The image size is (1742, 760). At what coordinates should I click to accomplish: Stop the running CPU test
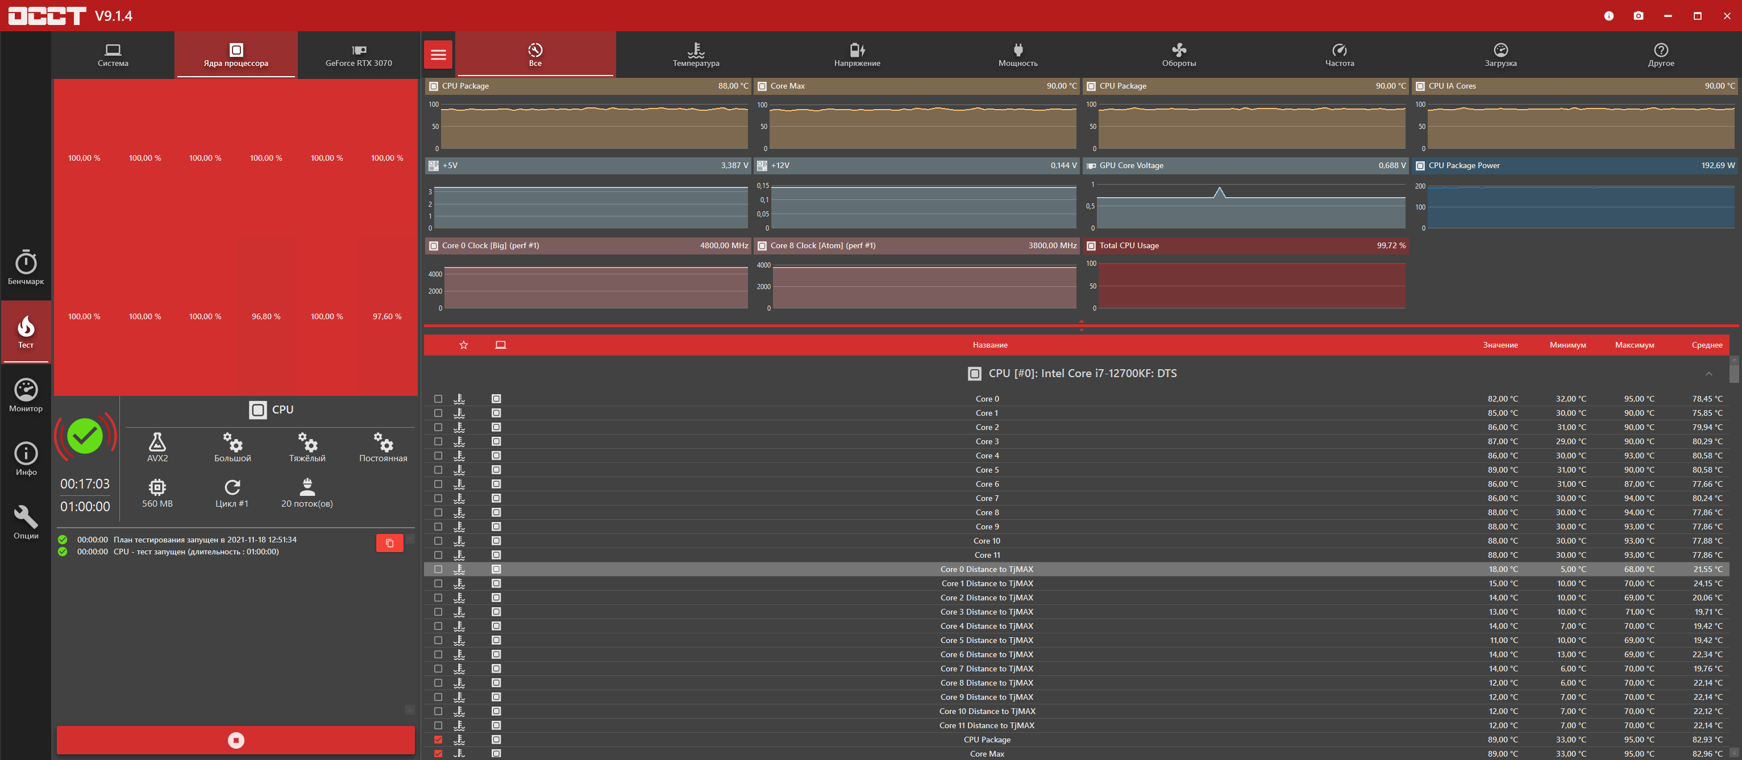click(235, 740)
